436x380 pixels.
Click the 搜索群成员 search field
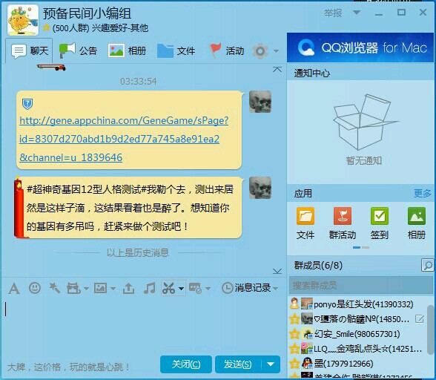[x=360, y=285]
